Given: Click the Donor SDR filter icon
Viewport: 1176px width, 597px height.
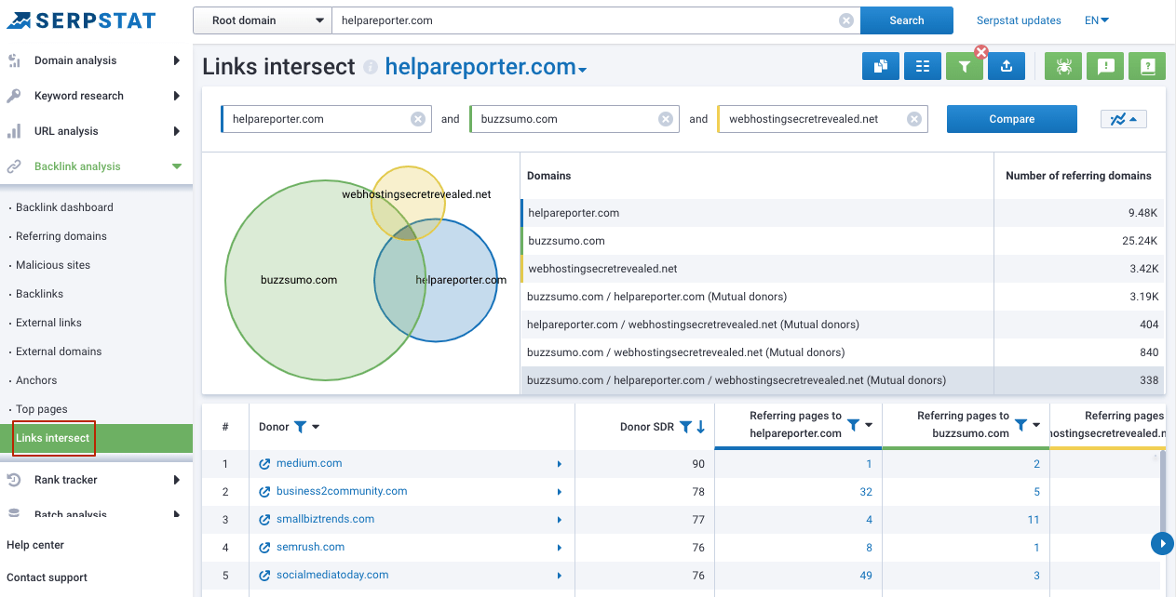Looking at the screenshot, I should (x=685, y=427).
